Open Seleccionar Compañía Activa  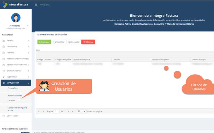[x=17, y=109]
